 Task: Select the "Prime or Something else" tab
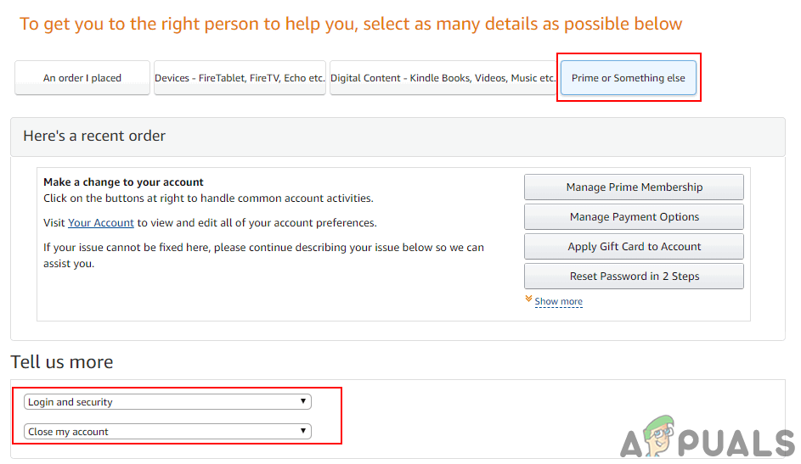(x=628, y=78)
